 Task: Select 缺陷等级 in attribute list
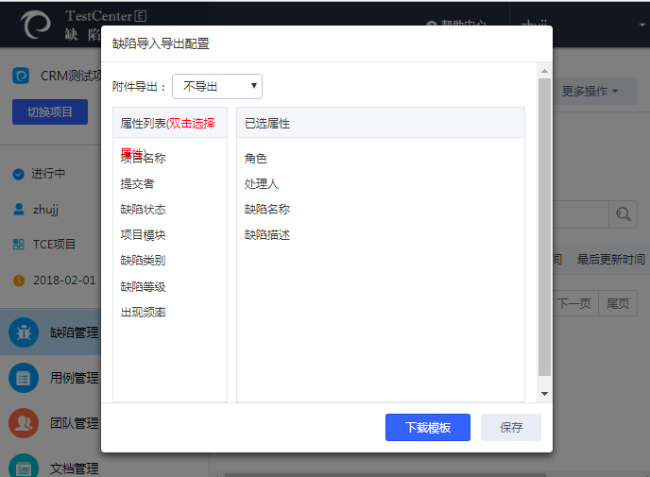point(144,286)
